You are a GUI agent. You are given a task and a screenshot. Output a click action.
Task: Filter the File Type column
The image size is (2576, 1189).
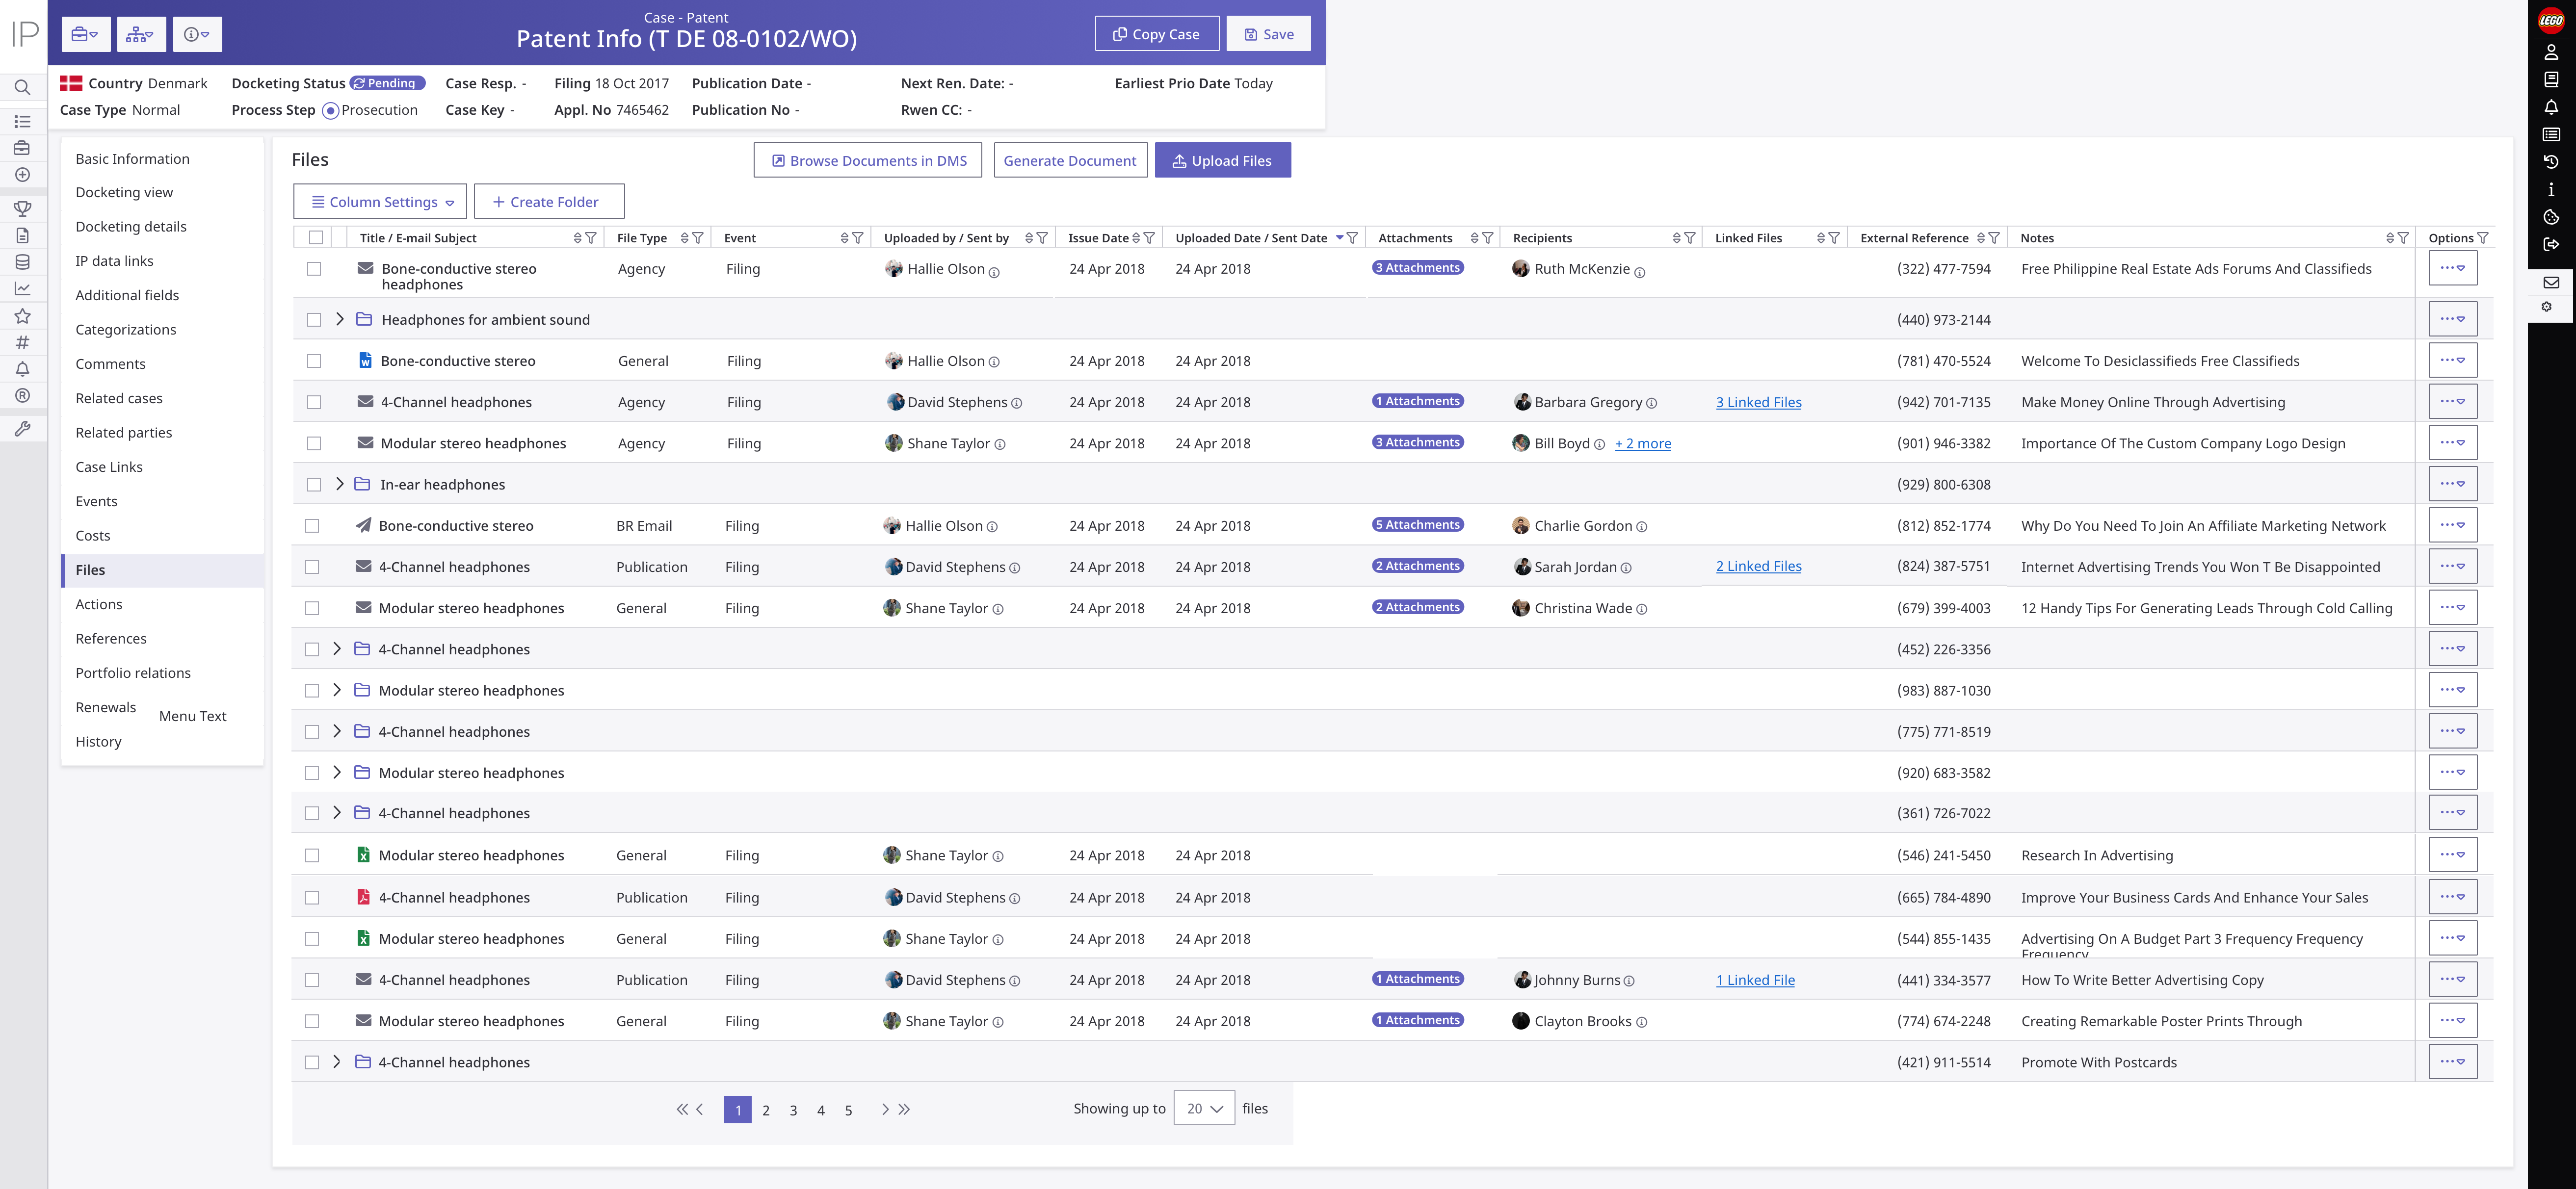(698, 238)
